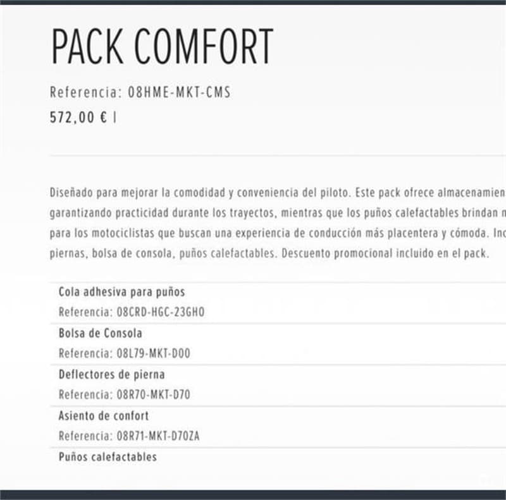Viewport: 506px width, 500px height.
Task: Click the 572,00 € price
Action: point(78,117)
